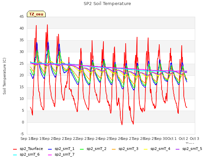Viewport: 215px width, 161px height.
Task: Click the Oct 2 x-axis label
Action: click(183, 139)
